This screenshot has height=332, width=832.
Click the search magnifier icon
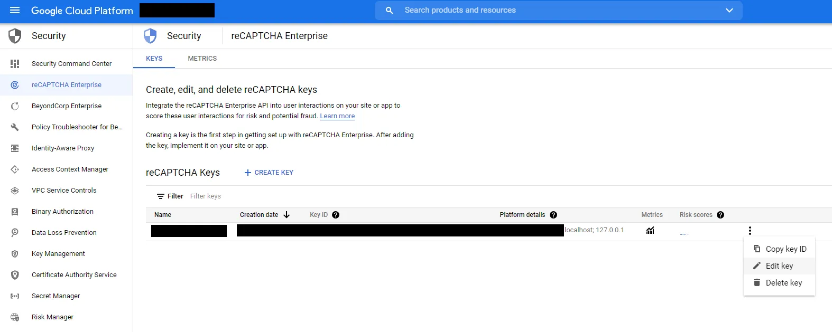pos(390,10)
